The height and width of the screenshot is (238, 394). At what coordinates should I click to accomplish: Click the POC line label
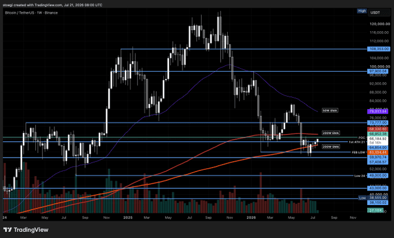[x=362, y=138]
